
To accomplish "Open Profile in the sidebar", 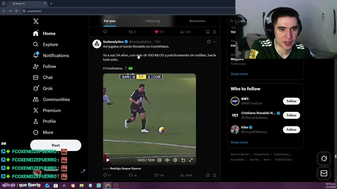I will (44, 121).
